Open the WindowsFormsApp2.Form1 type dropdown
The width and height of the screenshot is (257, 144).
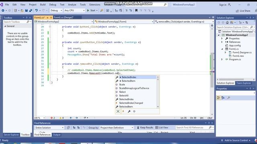coord(124,22)
